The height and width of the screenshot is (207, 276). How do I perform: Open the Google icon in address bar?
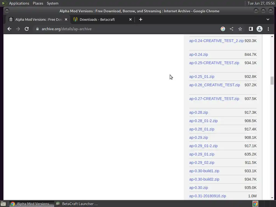click(223, 29)
